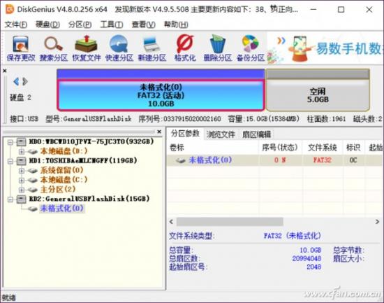This screenshot has width=384, height=303.
Task: Click the partition table horizontal scrollbar thumb
Action: (230, 222)
